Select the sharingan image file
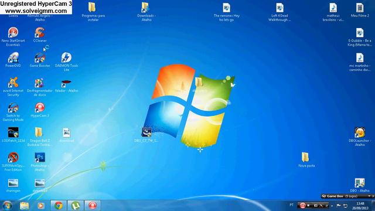Screen dimensions: 375x211 (13, 185)
